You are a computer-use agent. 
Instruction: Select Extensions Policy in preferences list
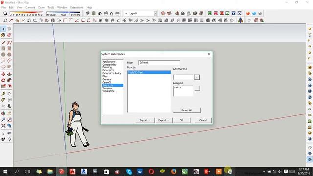pyautogui.click(x=112, y=73)
